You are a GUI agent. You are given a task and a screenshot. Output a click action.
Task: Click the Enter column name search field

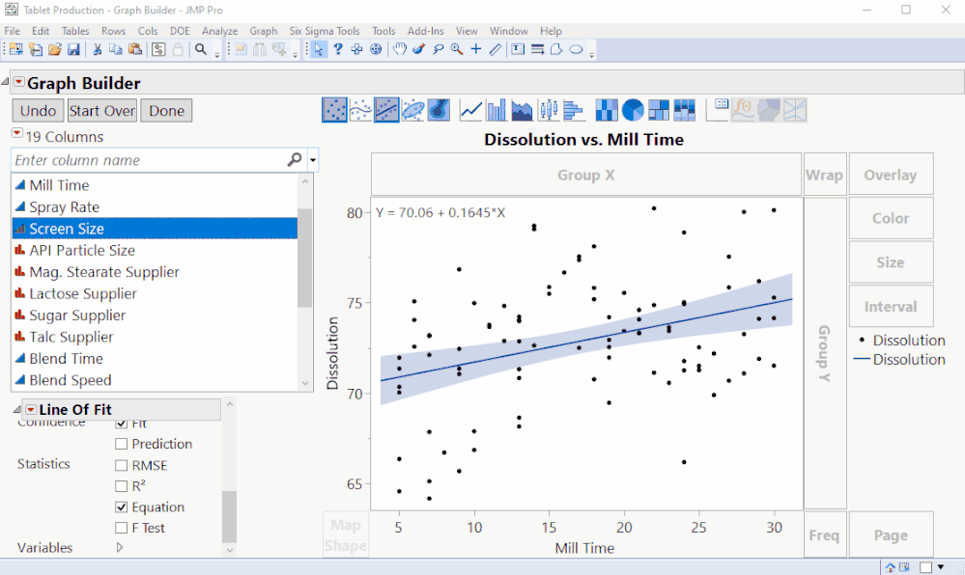pos(145,160)
